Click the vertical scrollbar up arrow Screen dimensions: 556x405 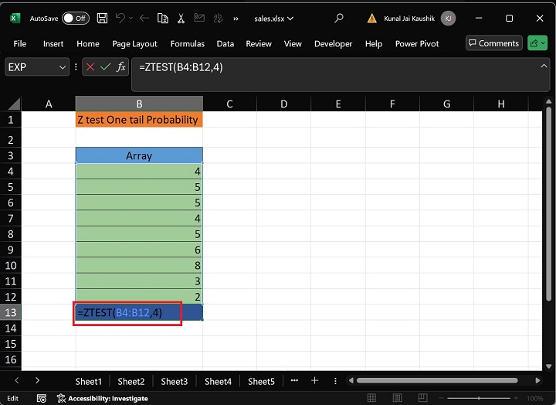tap(548, 102)
